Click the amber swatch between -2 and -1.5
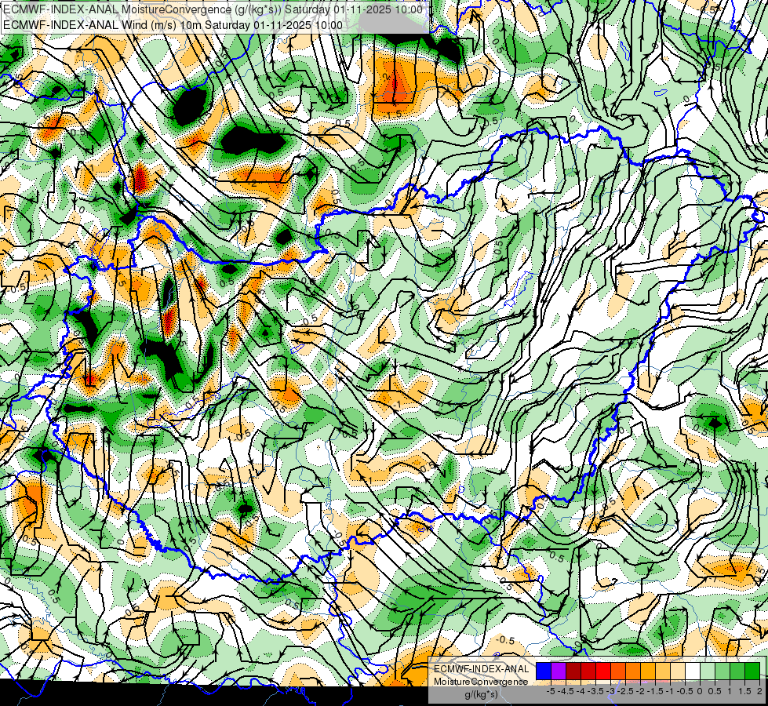 648,671
